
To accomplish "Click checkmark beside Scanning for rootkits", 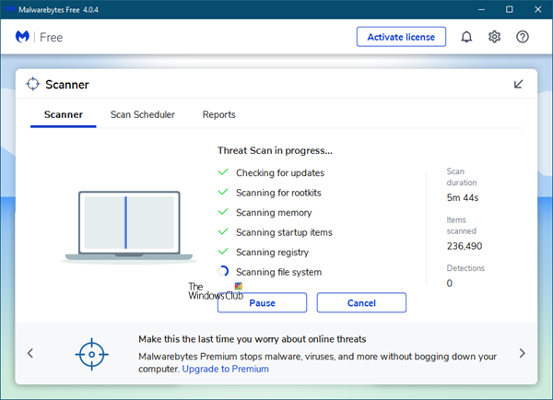I will coord(223,192).
